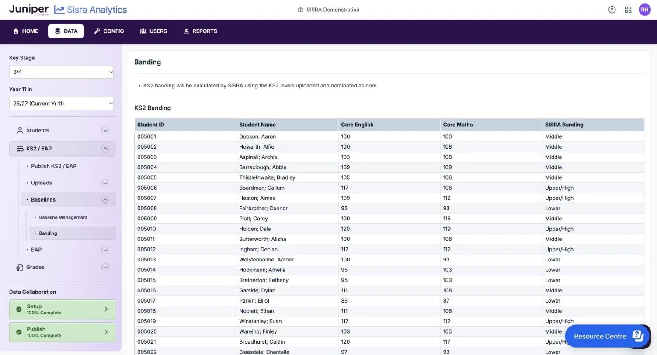Screen dimensions: 657x355
Task: Open the CONFIG tab
Action: coord(109,31)
